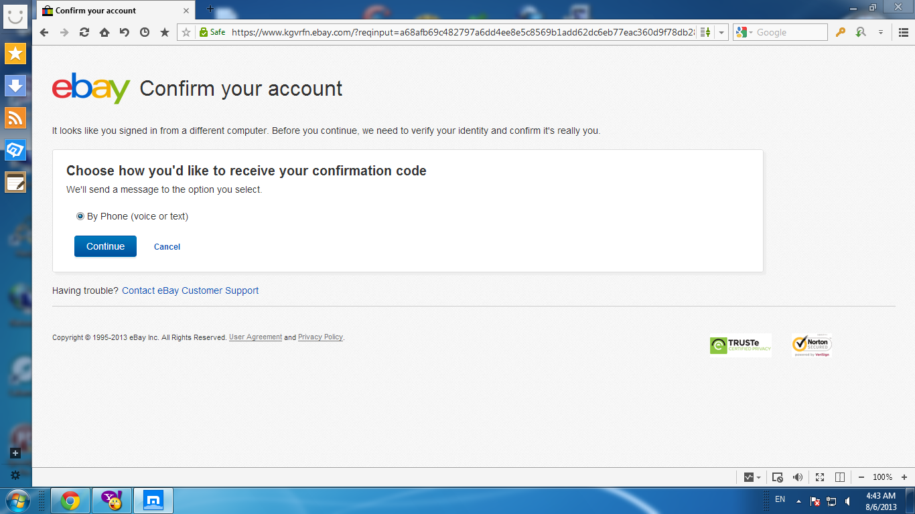Screen dimensions: 915x514
Task: Select the By Phone radio option
Action: pyautogui.click(x=80, y=216)
